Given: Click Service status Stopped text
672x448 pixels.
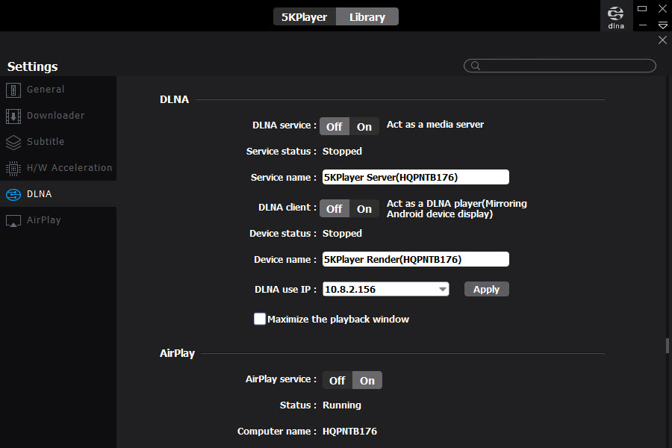Looking at the screenshot, I should 342,152.
